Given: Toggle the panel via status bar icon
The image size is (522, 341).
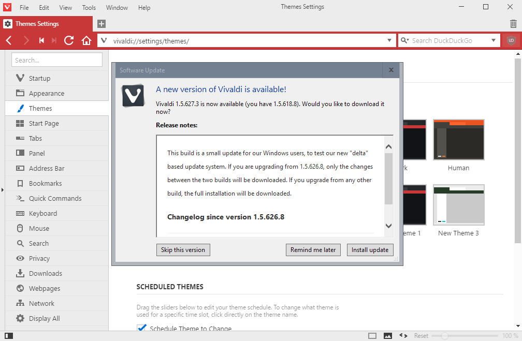Looking at the screenshot, I should (9, 336).
